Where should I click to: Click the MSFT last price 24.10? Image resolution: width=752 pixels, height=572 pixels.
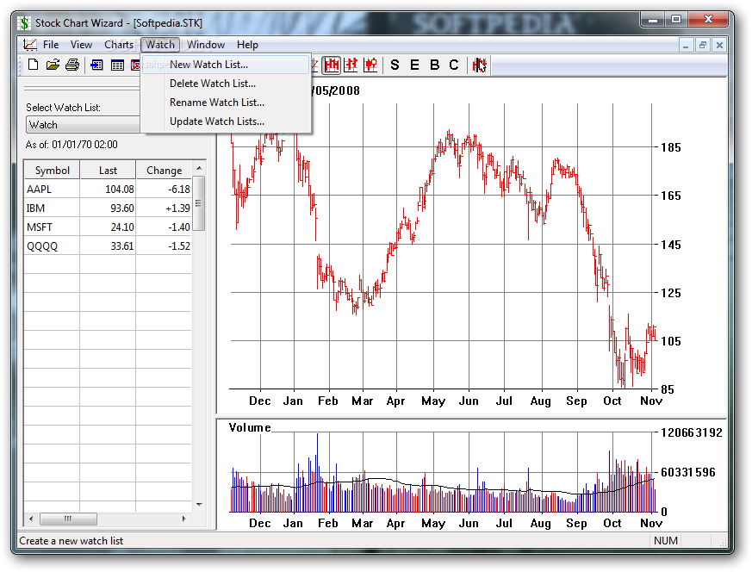(122, 227)
